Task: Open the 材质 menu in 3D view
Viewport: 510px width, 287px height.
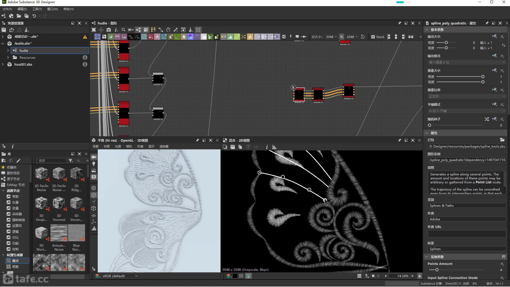Action: click(x=107, y=146)
